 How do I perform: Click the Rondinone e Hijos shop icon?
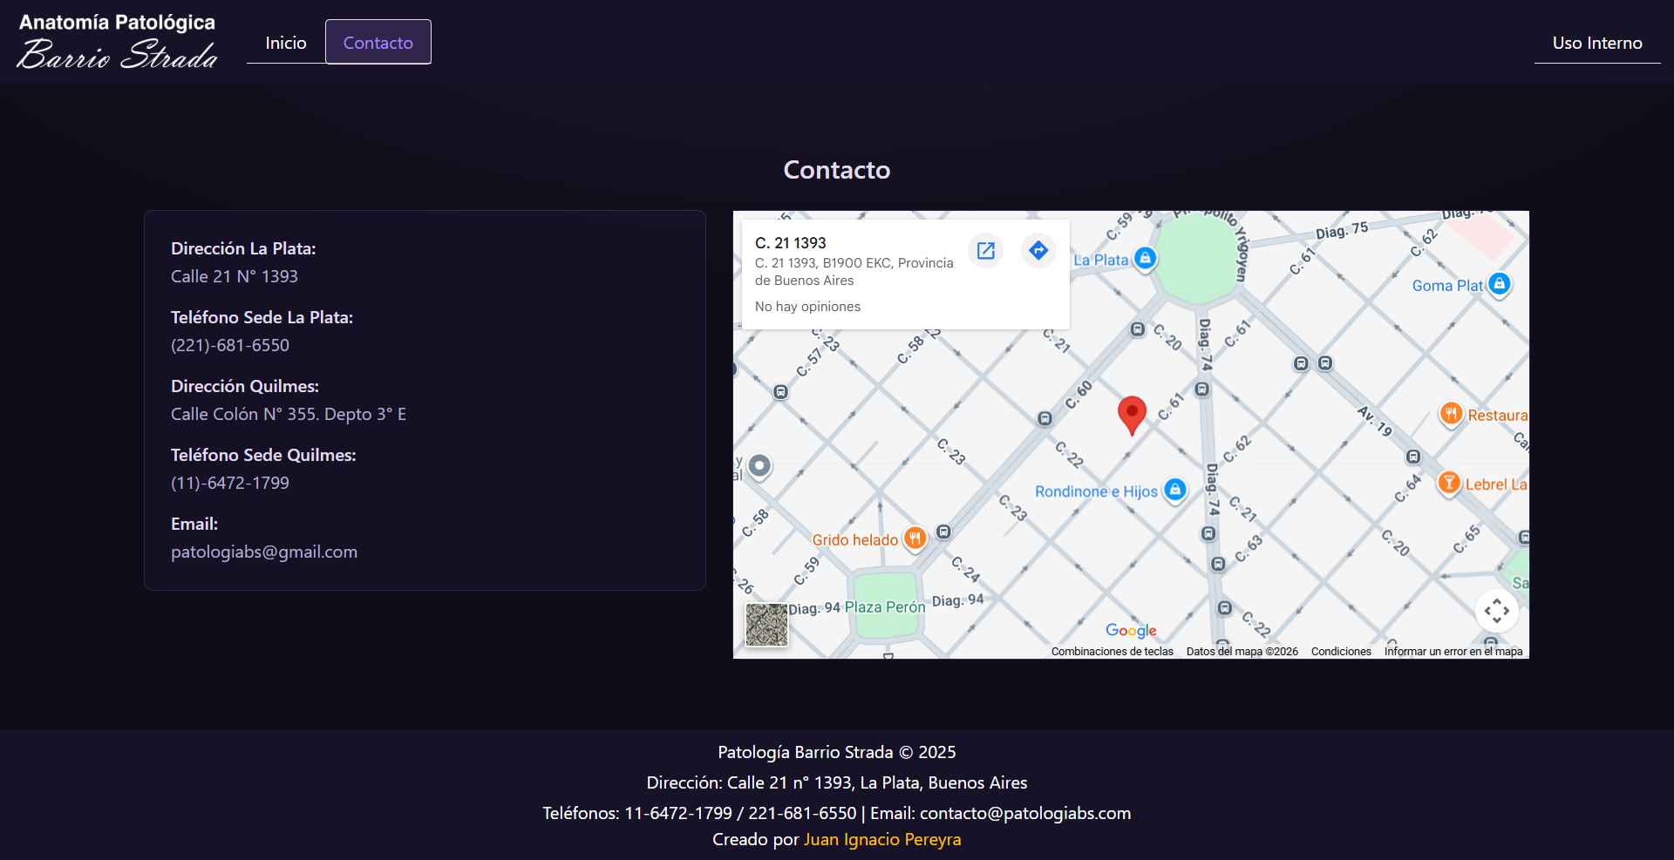coord(1175,490)
